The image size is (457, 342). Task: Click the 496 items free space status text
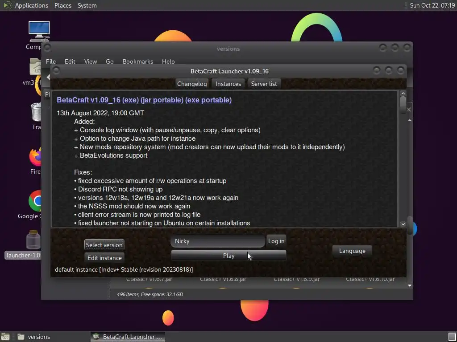pyautogui.click(x=150, y=294)
